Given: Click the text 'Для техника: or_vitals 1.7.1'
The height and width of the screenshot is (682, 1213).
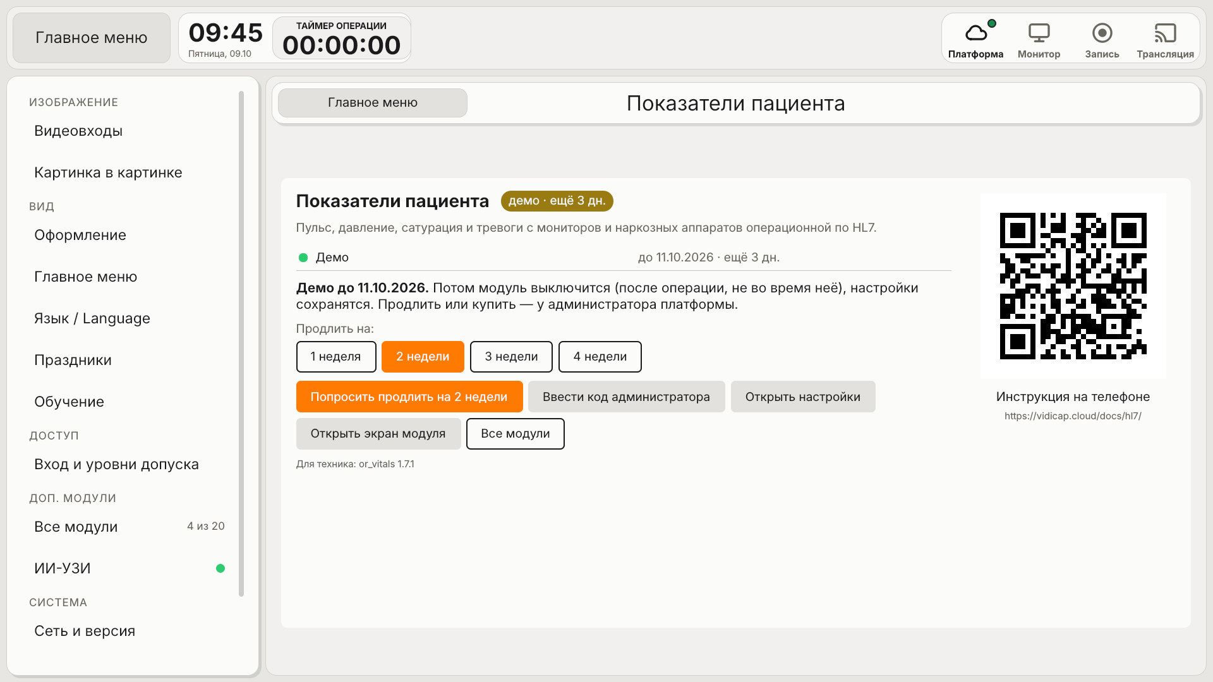Looking at the screenshot, I should (355, 464).
